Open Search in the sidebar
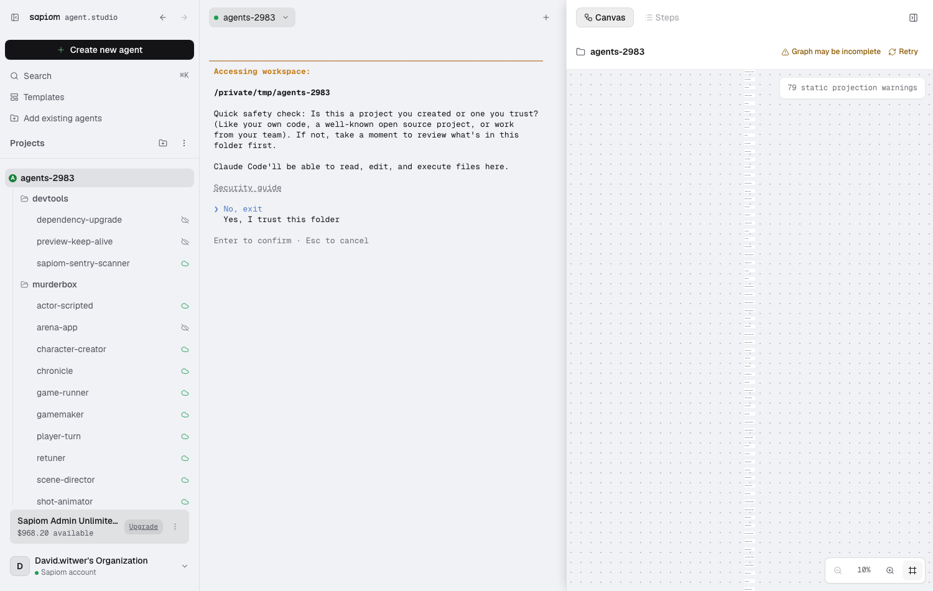 (x=100, y=76)
